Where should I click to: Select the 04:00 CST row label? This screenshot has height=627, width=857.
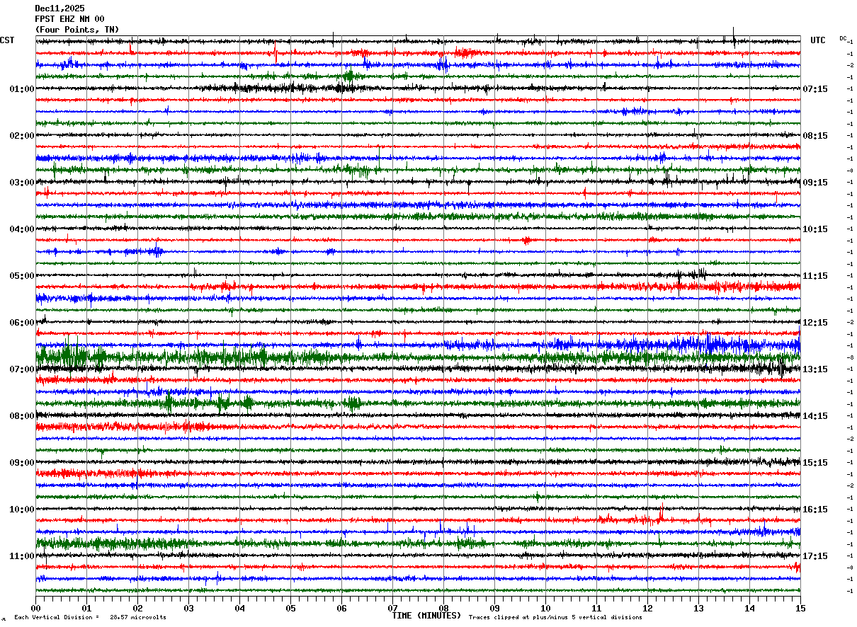click(22, 229)
